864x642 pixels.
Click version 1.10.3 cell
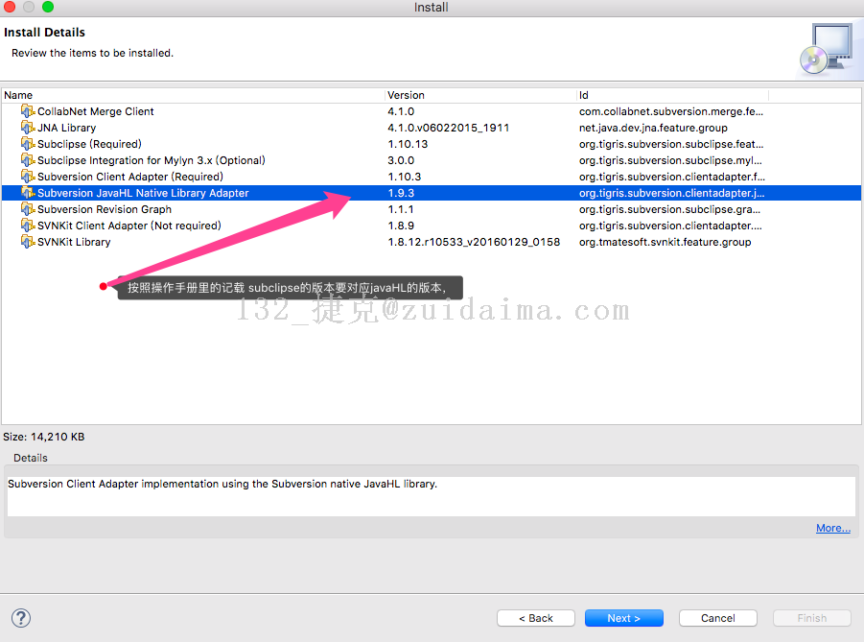pyautogui.click(x=405, y=177)
